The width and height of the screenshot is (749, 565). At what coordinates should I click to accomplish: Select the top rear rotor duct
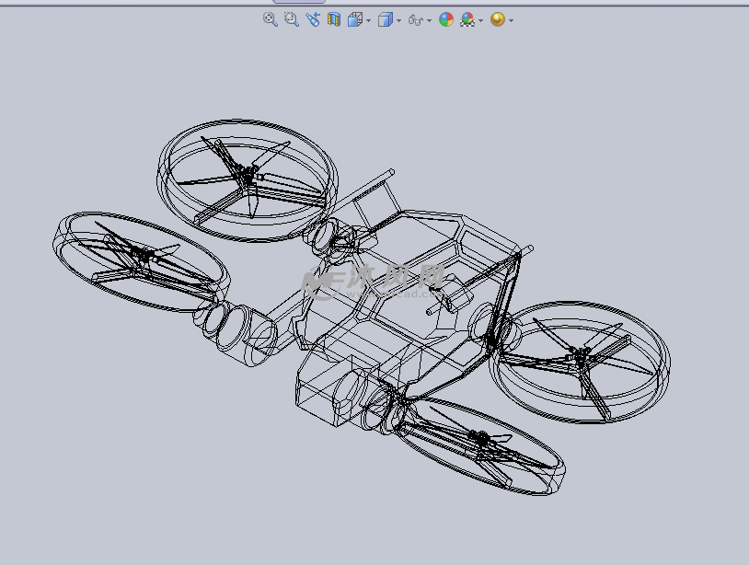click(247, 180)
